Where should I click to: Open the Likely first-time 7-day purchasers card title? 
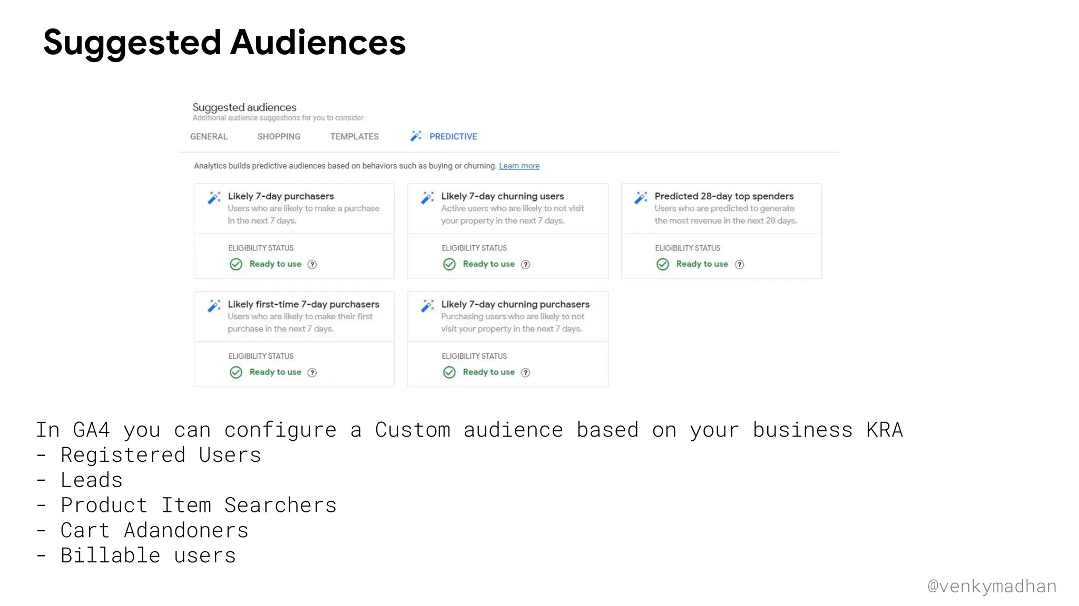(303, 304)
